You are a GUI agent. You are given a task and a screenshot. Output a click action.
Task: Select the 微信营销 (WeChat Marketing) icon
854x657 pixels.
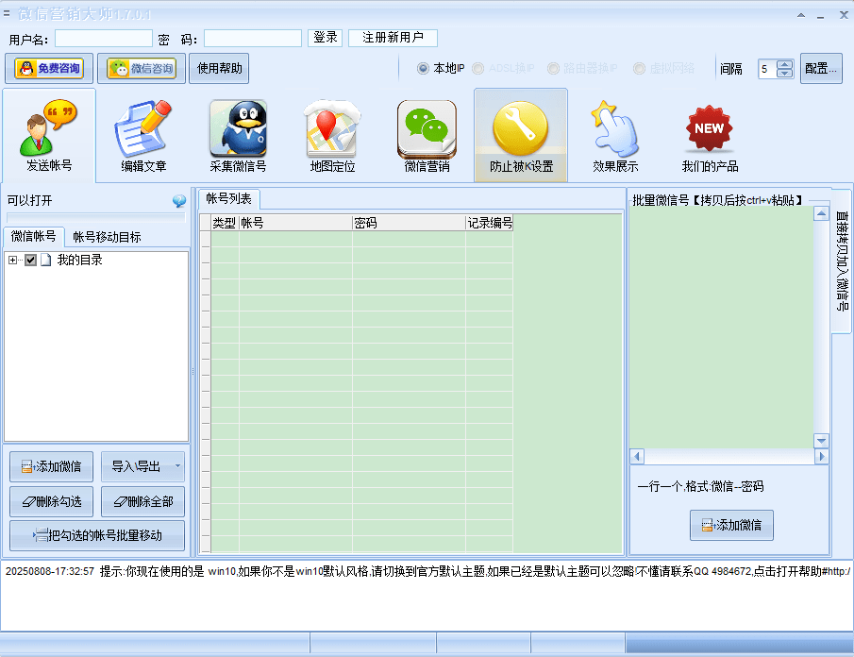427,132
